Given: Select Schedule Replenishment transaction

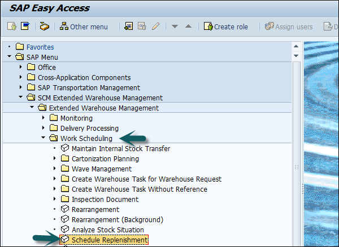Looking at the screenshot, I should point(110,240).
